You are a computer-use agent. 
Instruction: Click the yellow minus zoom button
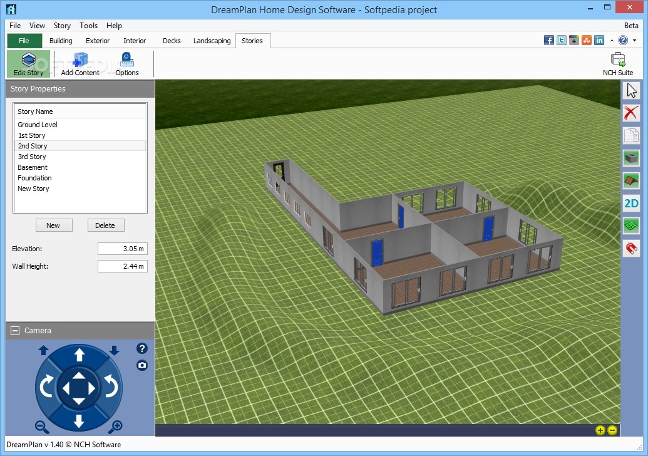[x=612, y=430]
